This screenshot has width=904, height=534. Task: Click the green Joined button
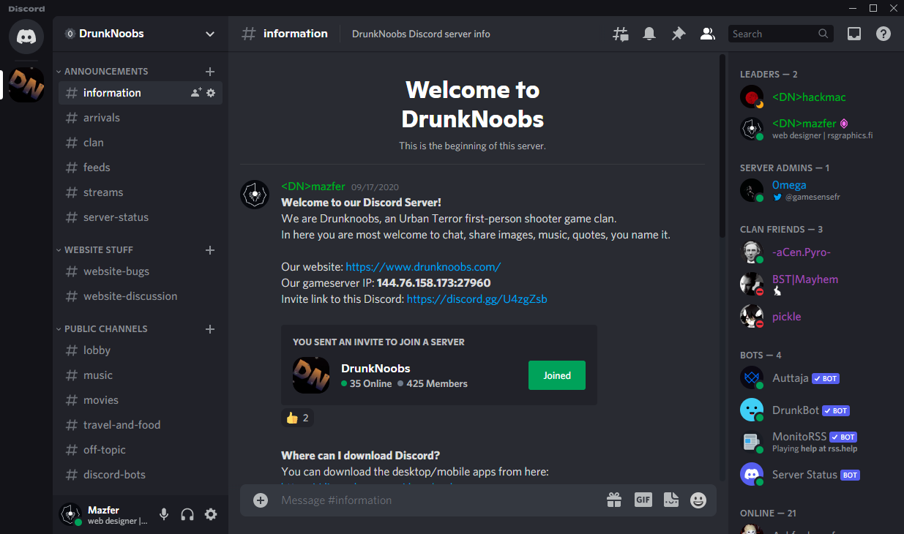click(x=556, y=375)
